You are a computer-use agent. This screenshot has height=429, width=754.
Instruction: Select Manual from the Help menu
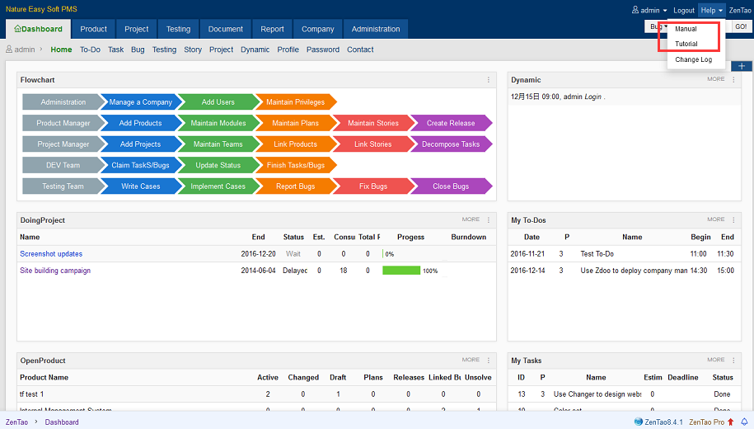686,29
